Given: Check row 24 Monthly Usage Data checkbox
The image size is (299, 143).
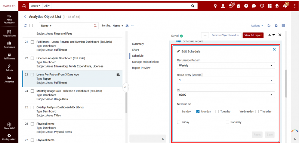Looking at the screenshot, I should (32, 91).
